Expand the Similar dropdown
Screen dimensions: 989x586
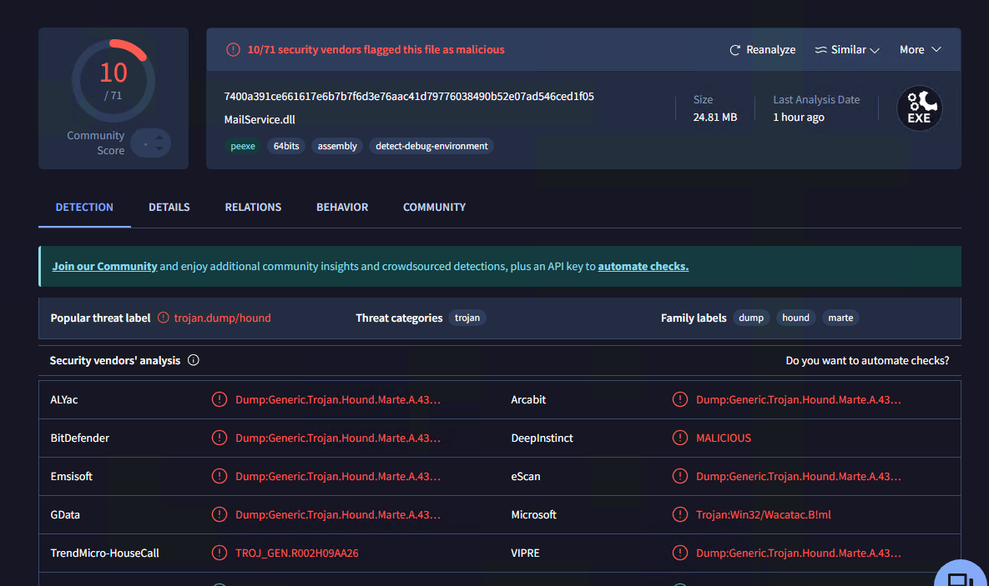tap(847, 50)
